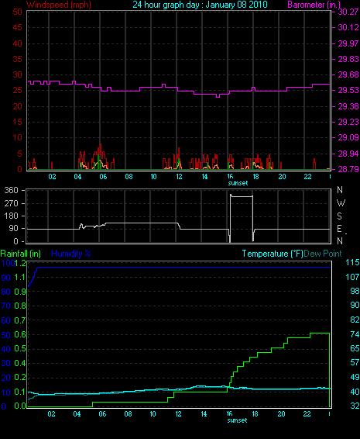The height and width of the screenshot is (439, 360).
Task: Click the "W" compass label
Action: click(x=341, y=203)
